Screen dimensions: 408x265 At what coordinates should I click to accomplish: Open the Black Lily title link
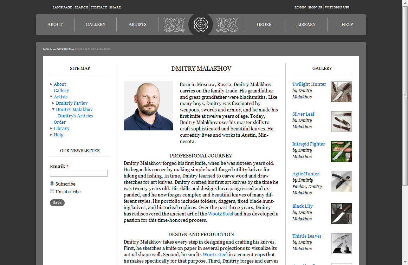point(302,206)
